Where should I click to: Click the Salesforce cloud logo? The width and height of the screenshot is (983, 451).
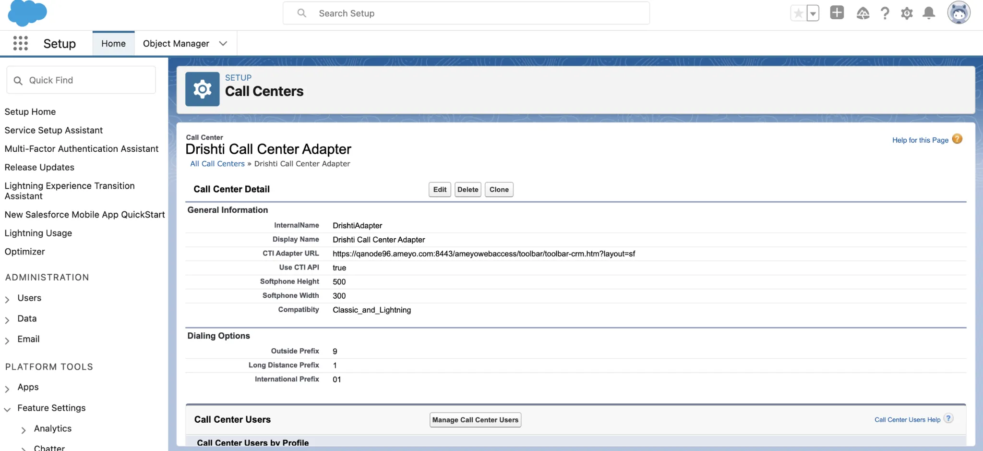[x=27, y=13]
